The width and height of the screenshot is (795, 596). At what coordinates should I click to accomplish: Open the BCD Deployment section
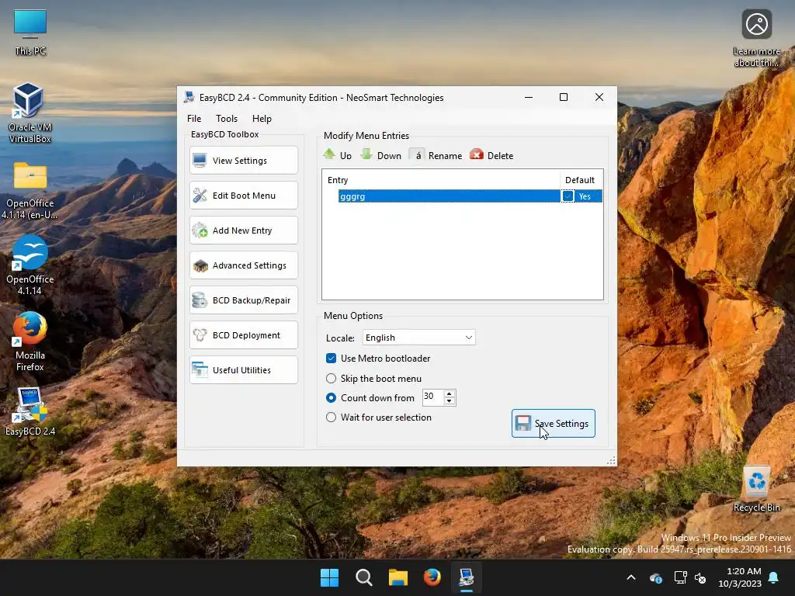coord(243,335)
